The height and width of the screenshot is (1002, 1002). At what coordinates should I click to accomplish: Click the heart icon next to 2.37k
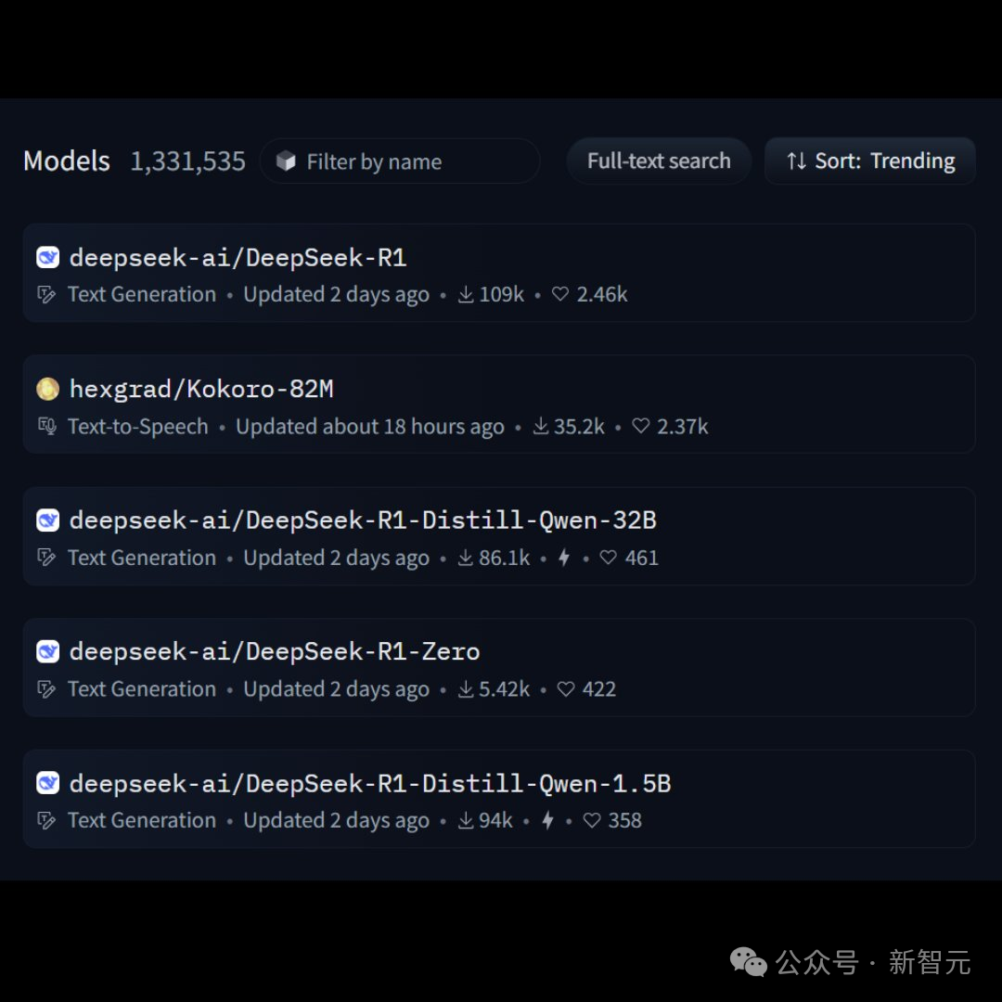tap(641, 426)
